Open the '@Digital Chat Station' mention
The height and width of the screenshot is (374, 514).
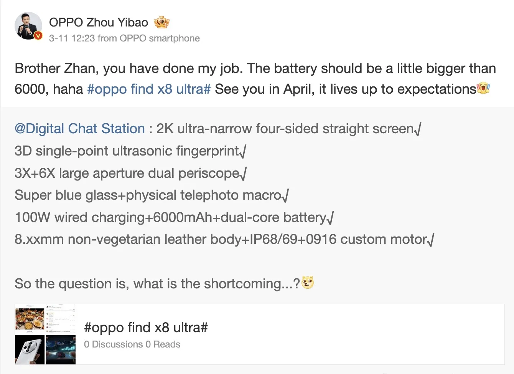[80, 129]
